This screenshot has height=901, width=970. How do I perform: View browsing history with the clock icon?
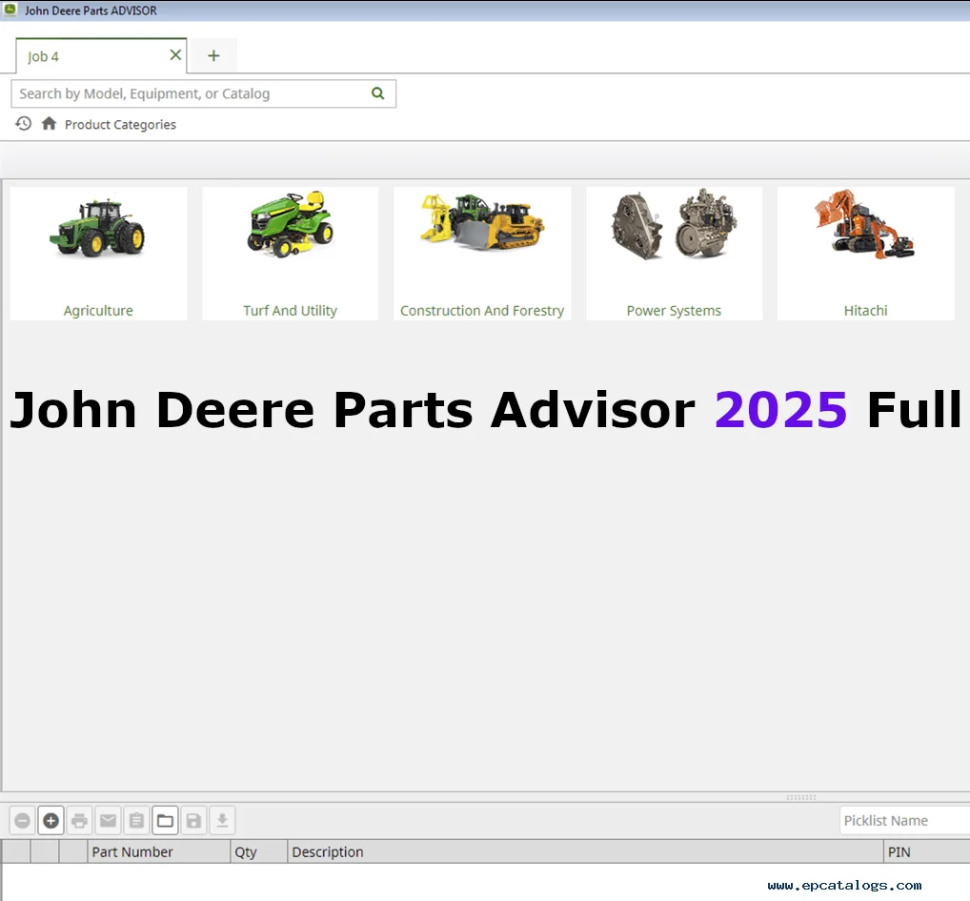point(23,123)
